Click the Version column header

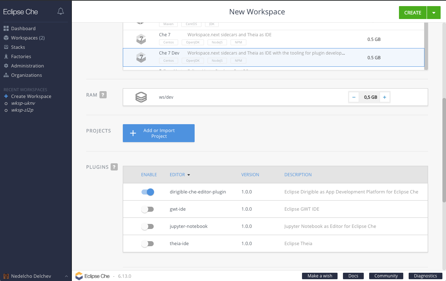tap(250, 175)
